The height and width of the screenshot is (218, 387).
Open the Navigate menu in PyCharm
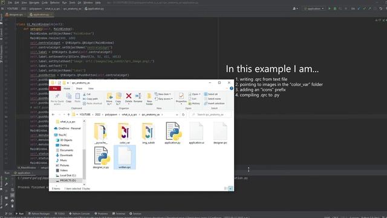point(34,2)
